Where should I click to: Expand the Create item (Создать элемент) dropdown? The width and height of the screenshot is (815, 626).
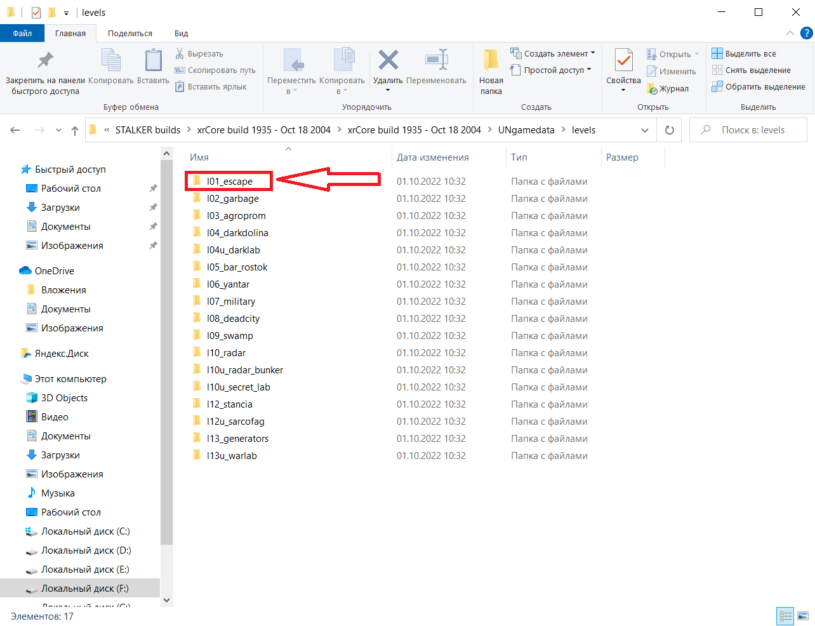[x=593, y=53]
